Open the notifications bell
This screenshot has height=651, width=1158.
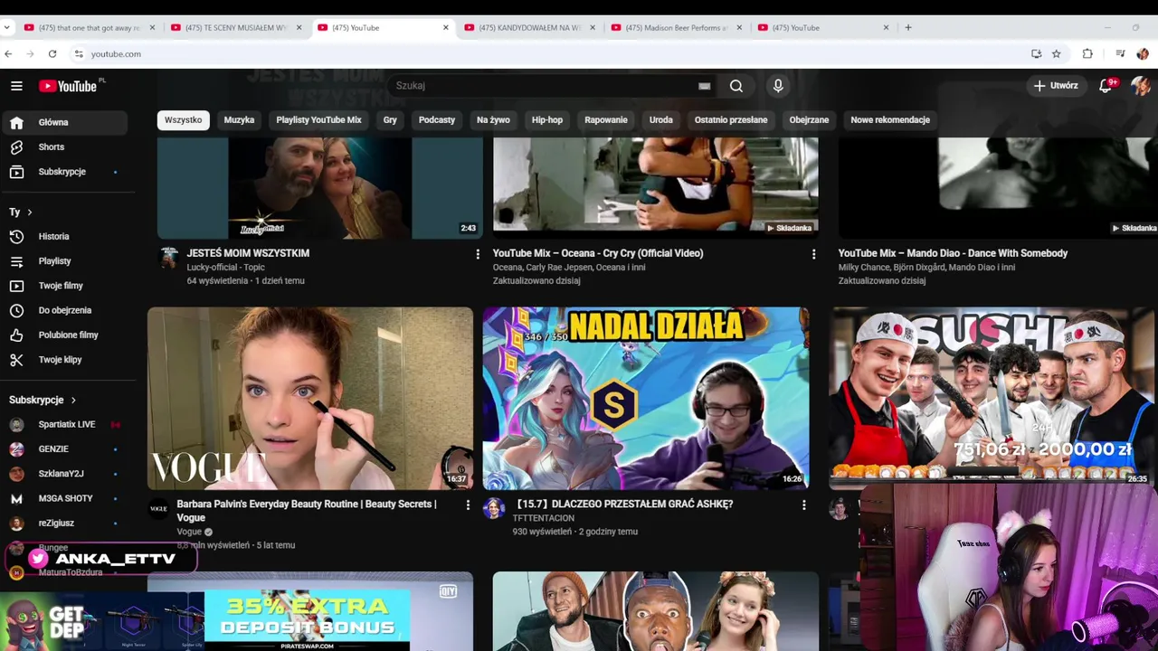click(1106, 86)
